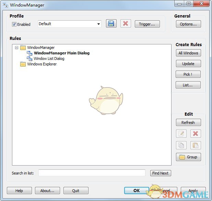The height and width of the screenshot is (201, 212).
Task: Maximize the WindowManager window
Action: pos(189,4)
